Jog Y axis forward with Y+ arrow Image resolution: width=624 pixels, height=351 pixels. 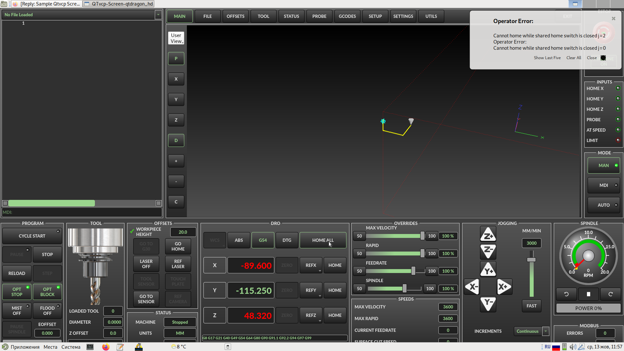click(x=488, y=269)
